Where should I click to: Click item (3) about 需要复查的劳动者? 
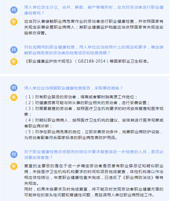point(94,111)
